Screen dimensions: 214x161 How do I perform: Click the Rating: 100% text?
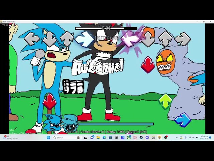(115, 132)
